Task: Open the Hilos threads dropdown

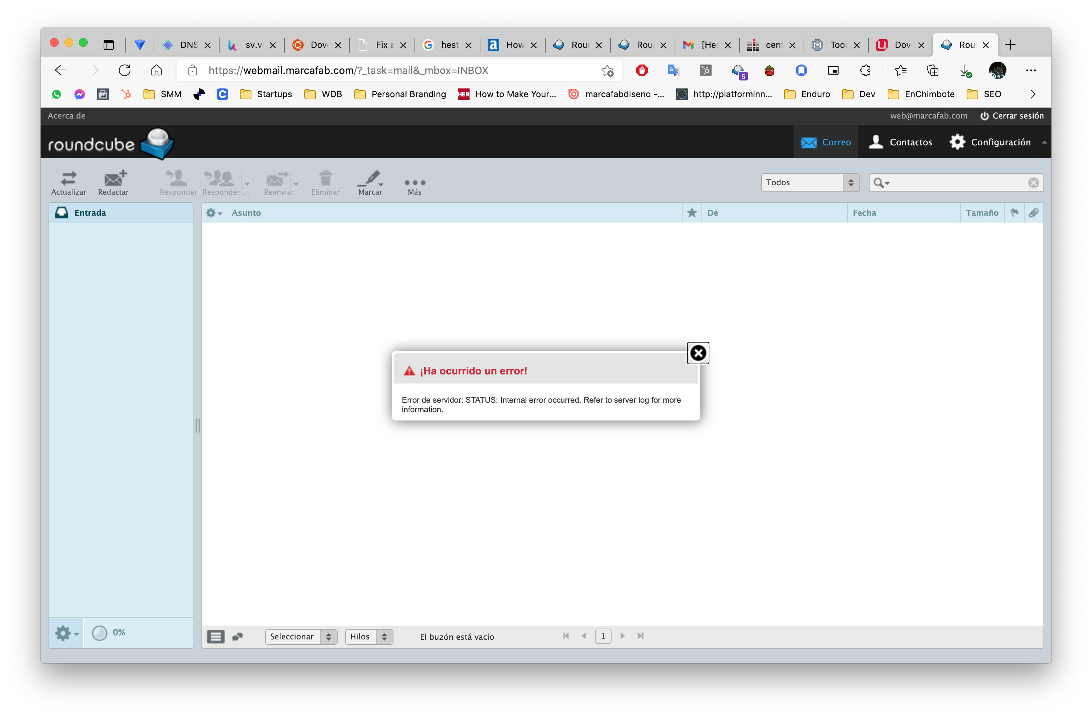Action: pyautogui.click(x=369, y=636)
